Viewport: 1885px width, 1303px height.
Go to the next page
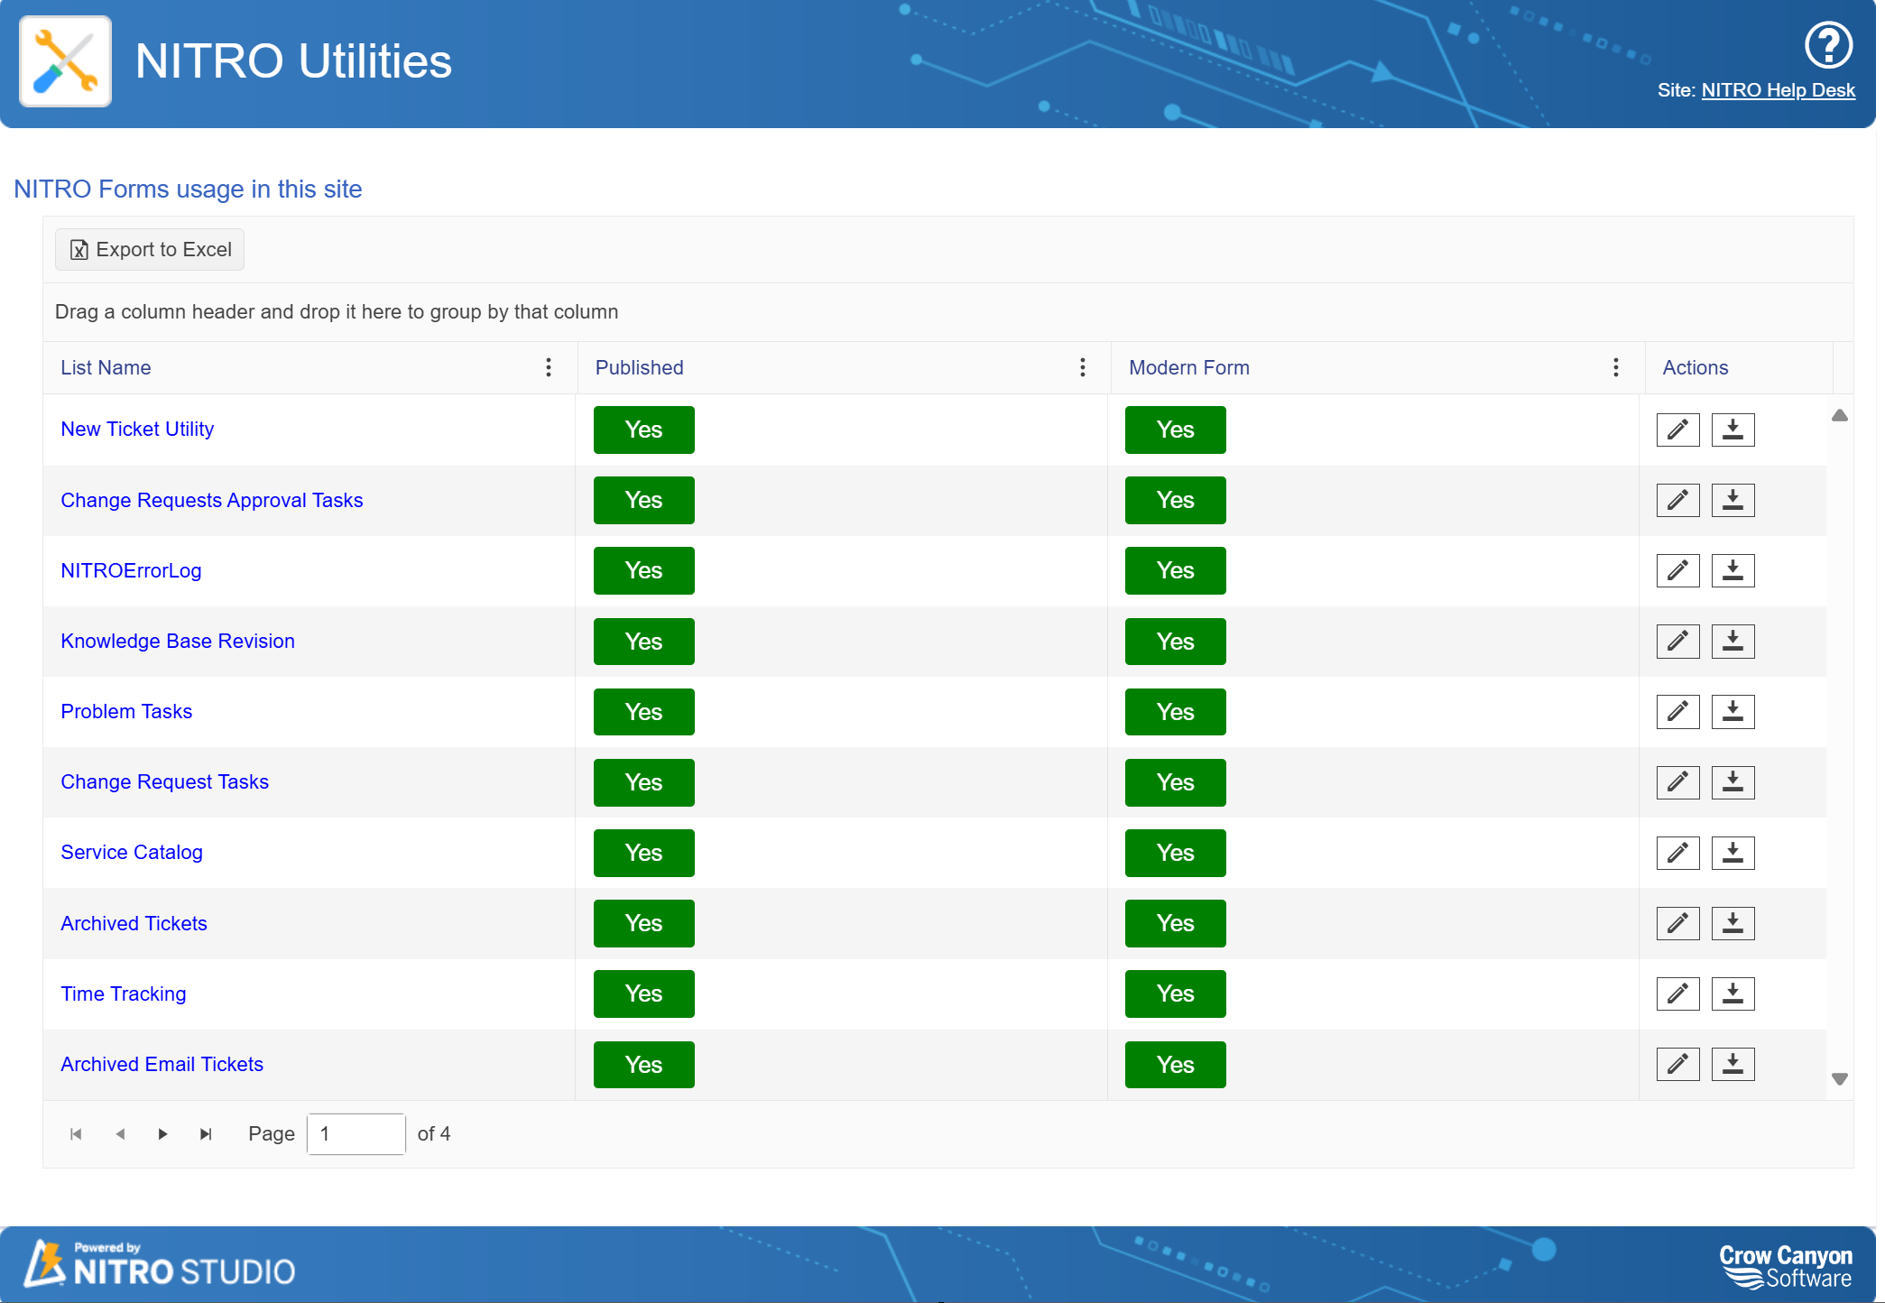(x=162, y=1134)
